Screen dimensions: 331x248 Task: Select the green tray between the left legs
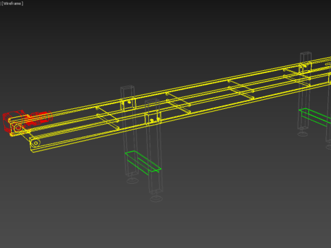coord(143,163)
